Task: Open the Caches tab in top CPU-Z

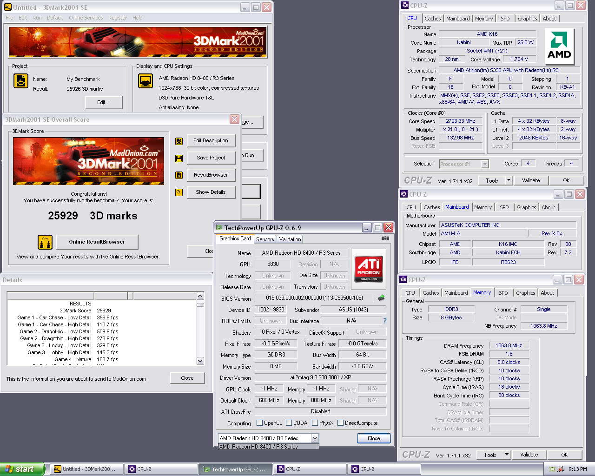Action: [433, 19]
